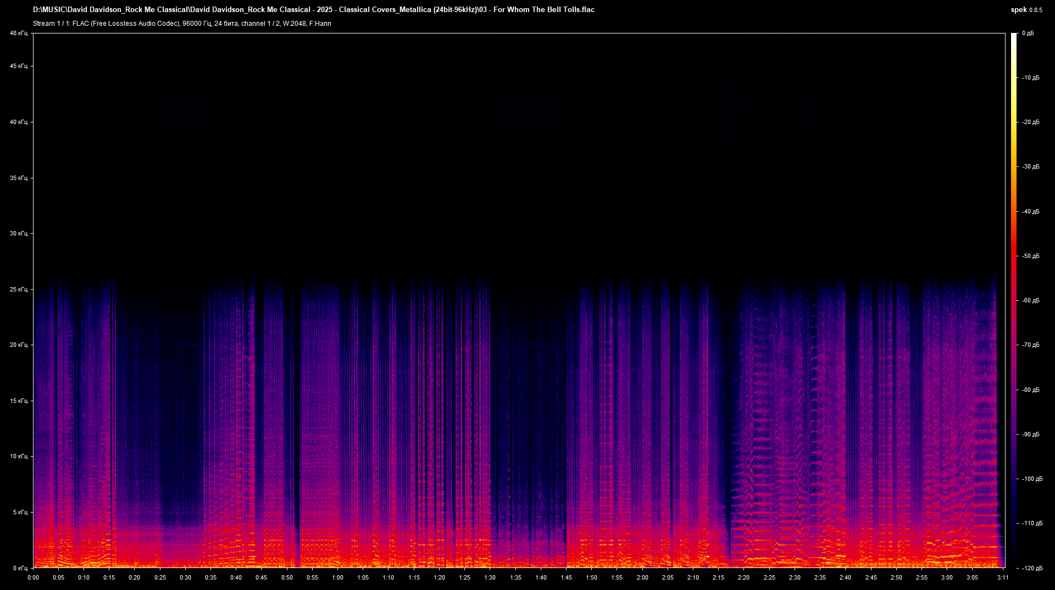The image size is (1055, 590).
Task: Click the -60 дБ level scale label
Action: click(x=1031, y=301)
